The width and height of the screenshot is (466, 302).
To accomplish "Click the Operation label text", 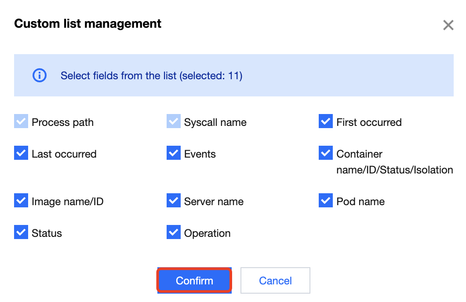I will (207, 233).
